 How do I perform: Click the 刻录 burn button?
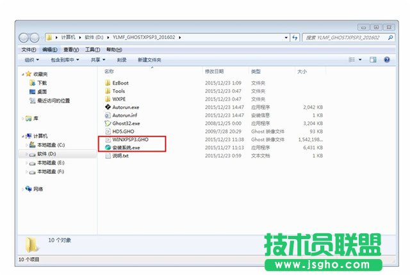(x=122, y=60)
